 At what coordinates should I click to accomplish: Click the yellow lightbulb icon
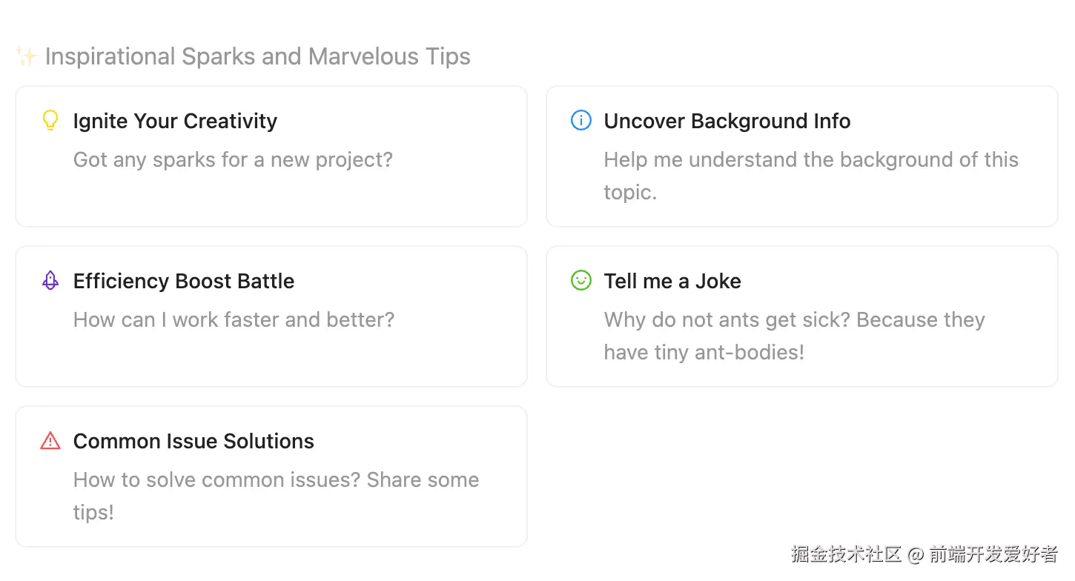point(50,121)
